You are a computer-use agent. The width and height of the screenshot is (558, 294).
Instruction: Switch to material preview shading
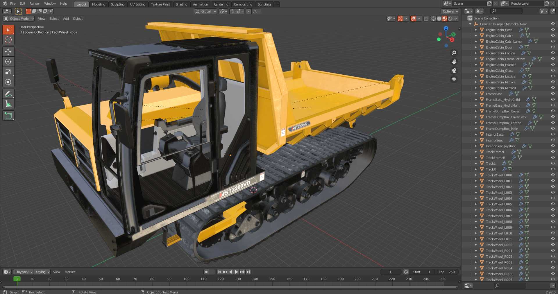[x=445, y=19]
